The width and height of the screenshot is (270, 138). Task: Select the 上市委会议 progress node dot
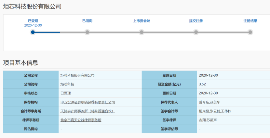coord(142,32)
